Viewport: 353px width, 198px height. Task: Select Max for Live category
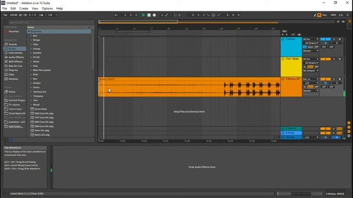[15, 66]
